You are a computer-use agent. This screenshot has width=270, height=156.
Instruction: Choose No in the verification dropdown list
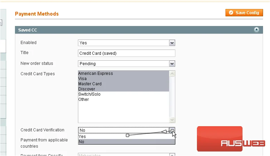tap(127, 141)
